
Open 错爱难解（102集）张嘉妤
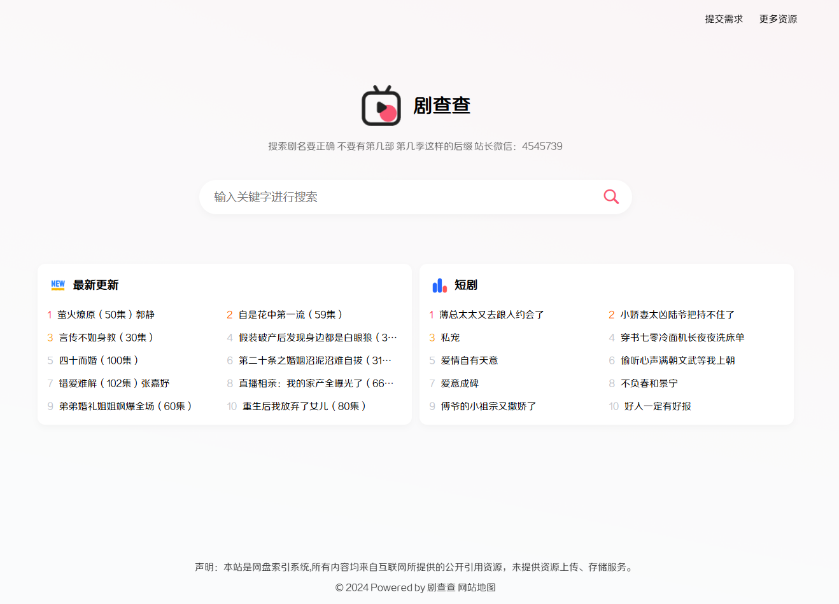pyautogui.click(x=115, y=383)
